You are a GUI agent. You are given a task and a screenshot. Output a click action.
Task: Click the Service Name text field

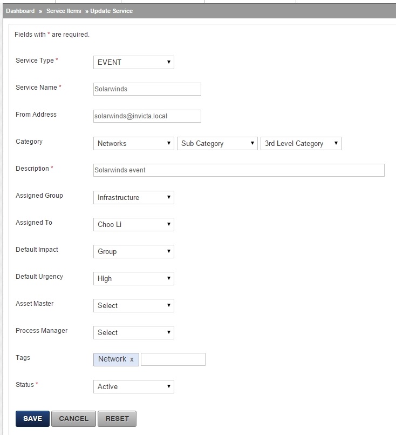(x=147, y=89)
